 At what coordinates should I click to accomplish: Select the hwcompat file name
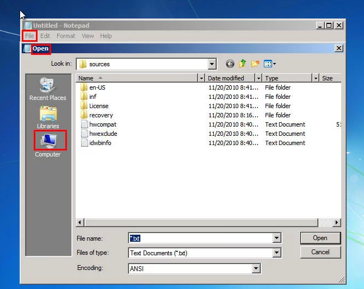(x=103, y=124)
